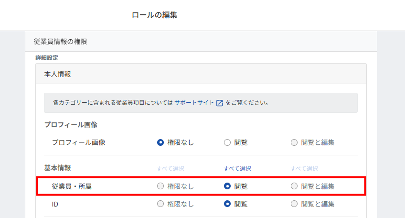Click すべて選択 above the 閲覧と編集 column
Viewport: 405px width, 218px height.
click(x=304, y=169)
